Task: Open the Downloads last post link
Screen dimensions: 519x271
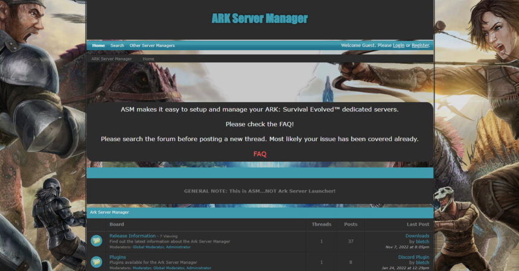Action: click(417, 235)
